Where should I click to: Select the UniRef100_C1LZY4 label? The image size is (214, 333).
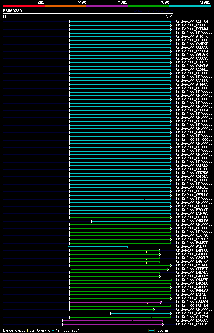192,317
